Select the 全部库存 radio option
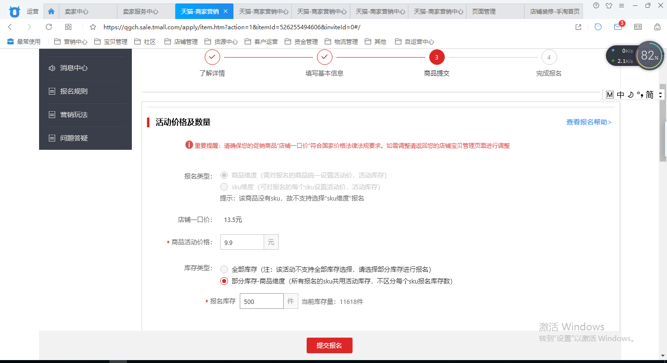The height and width of the screenshot is (363, 667). (x=224, y=269)
